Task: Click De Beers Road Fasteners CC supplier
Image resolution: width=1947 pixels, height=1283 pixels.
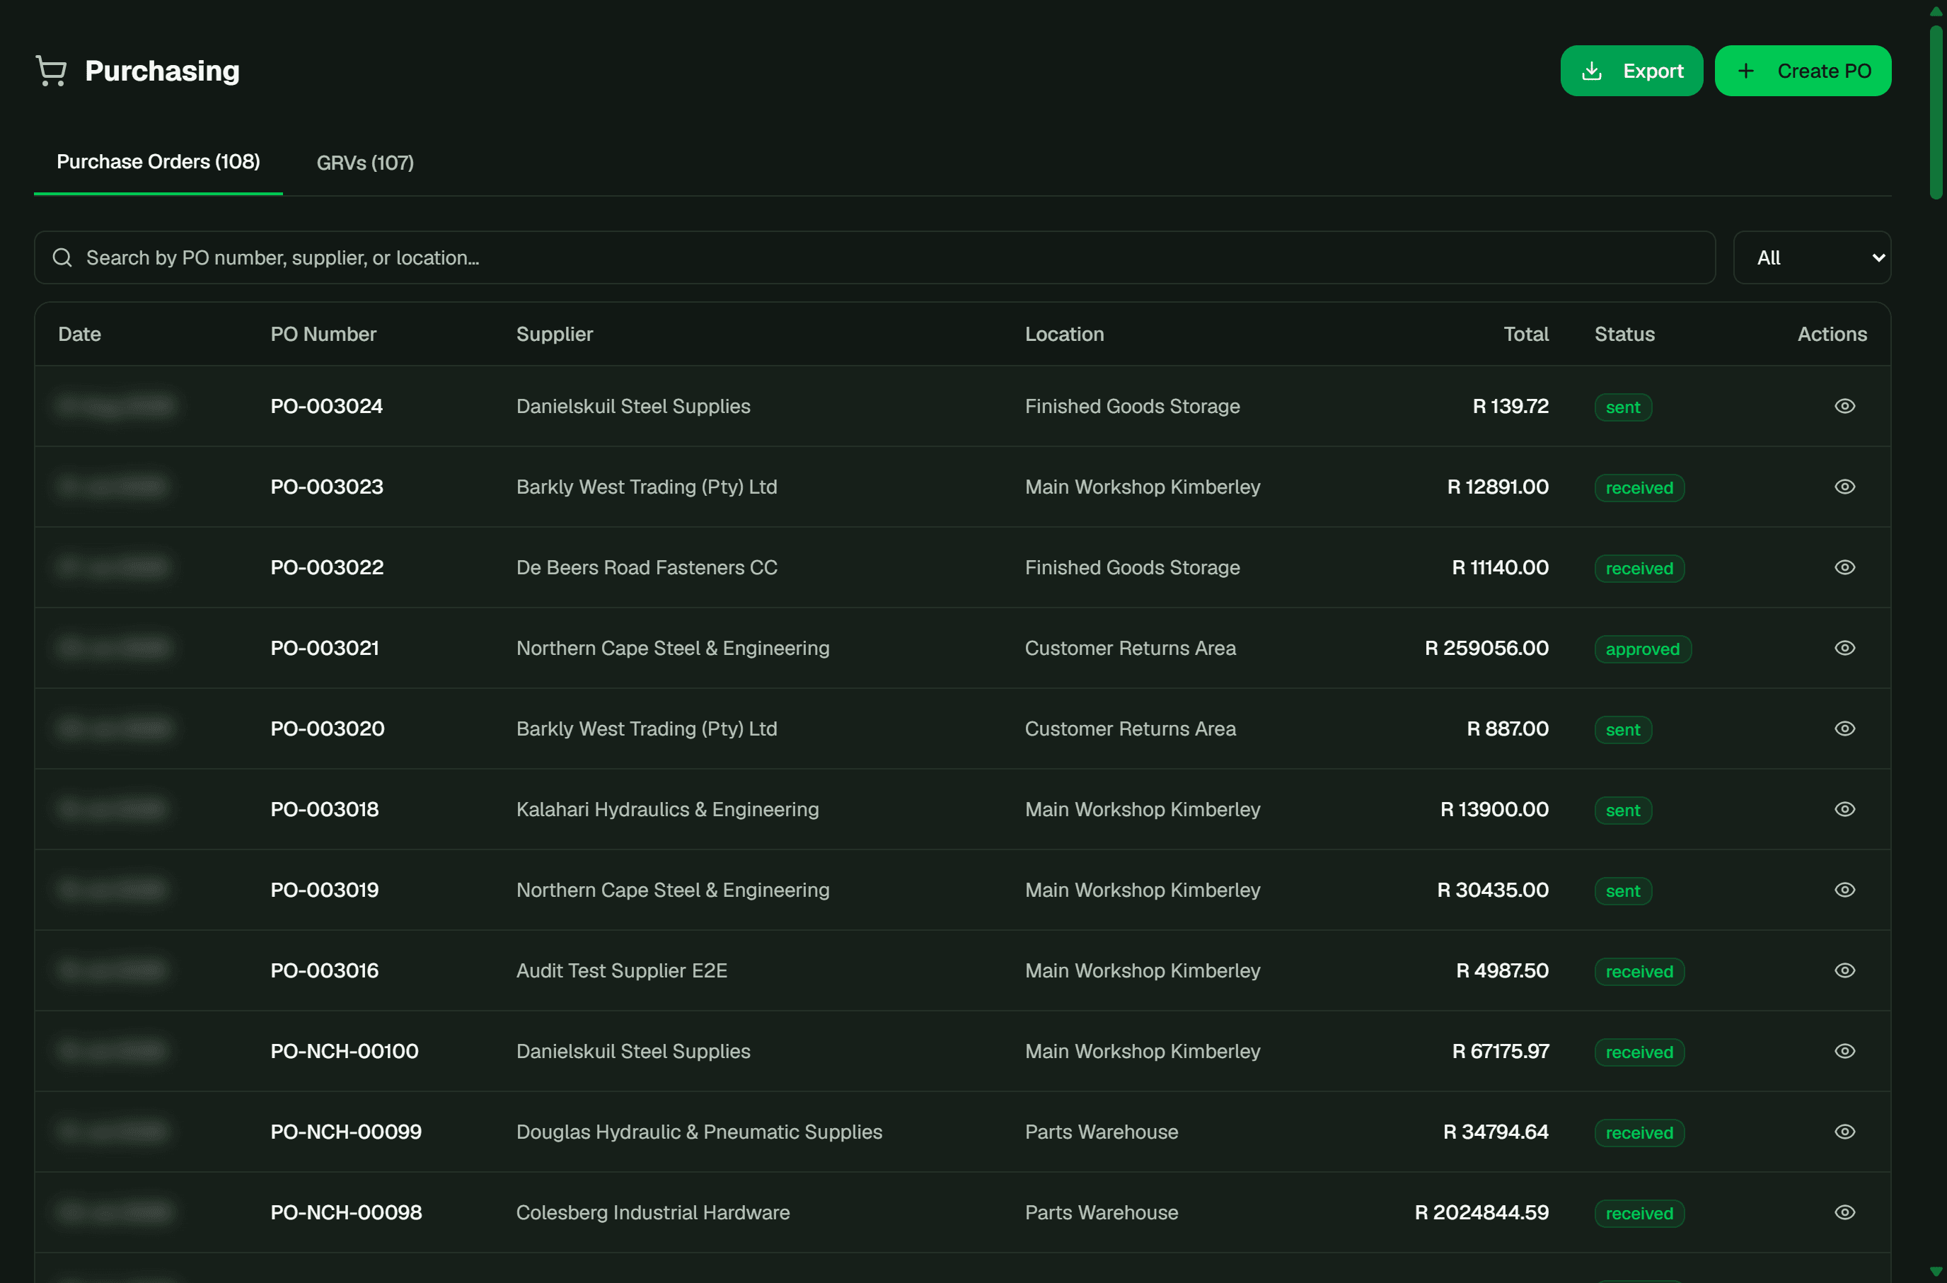Action: click(647, 567)
